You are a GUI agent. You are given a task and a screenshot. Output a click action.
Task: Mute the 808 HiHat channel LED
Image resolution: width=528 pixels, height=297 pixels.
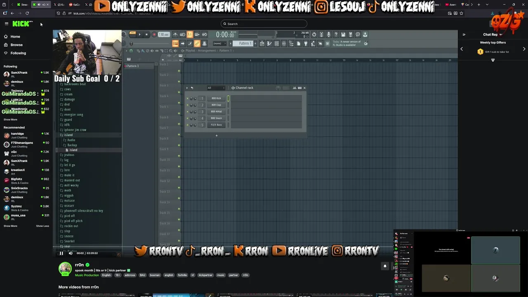click(187, 111)
